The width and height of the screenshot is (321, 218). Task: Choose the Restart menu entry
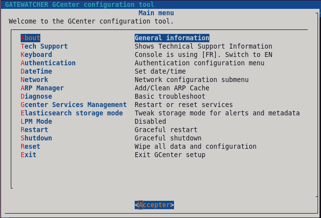pyautogui.click(x=34, y=130)
